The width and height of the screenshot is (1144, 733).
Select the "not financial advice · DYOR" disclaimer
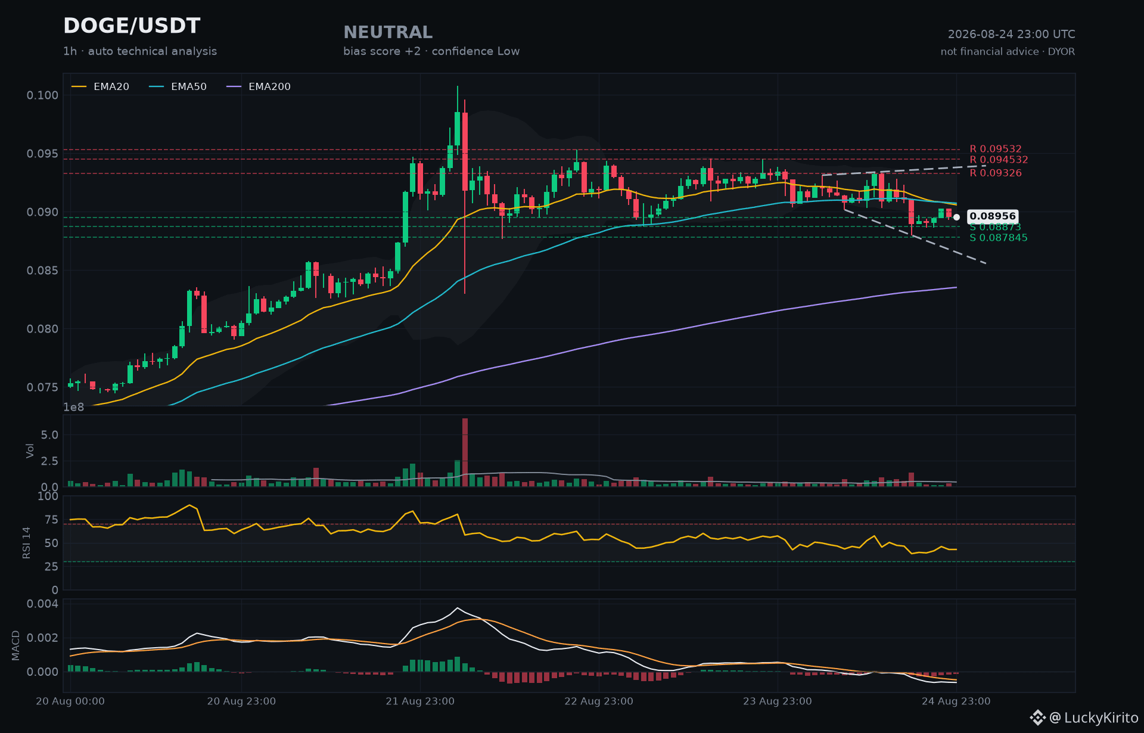pos(1008,52)
